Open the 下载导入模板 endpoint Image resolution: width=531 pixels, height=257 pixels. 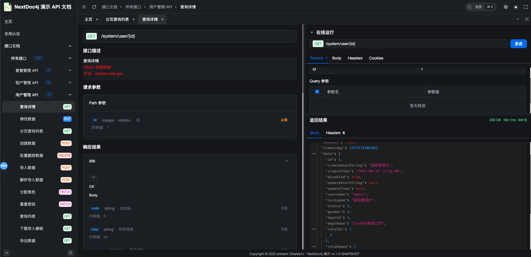[39, 229]
